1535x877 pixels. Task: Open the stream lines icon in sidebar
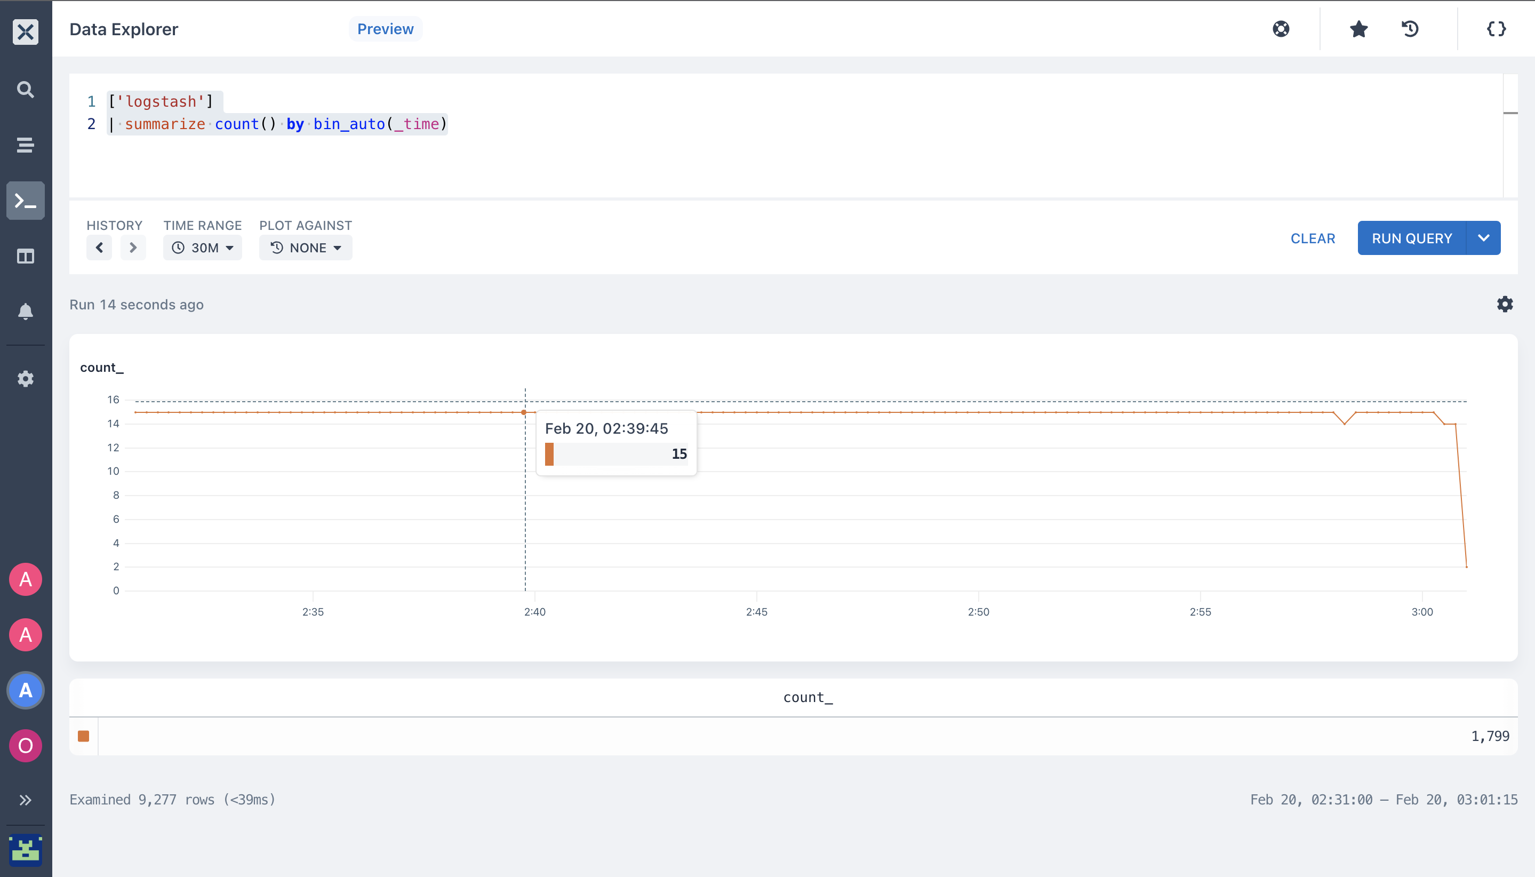tap(25, 145)
